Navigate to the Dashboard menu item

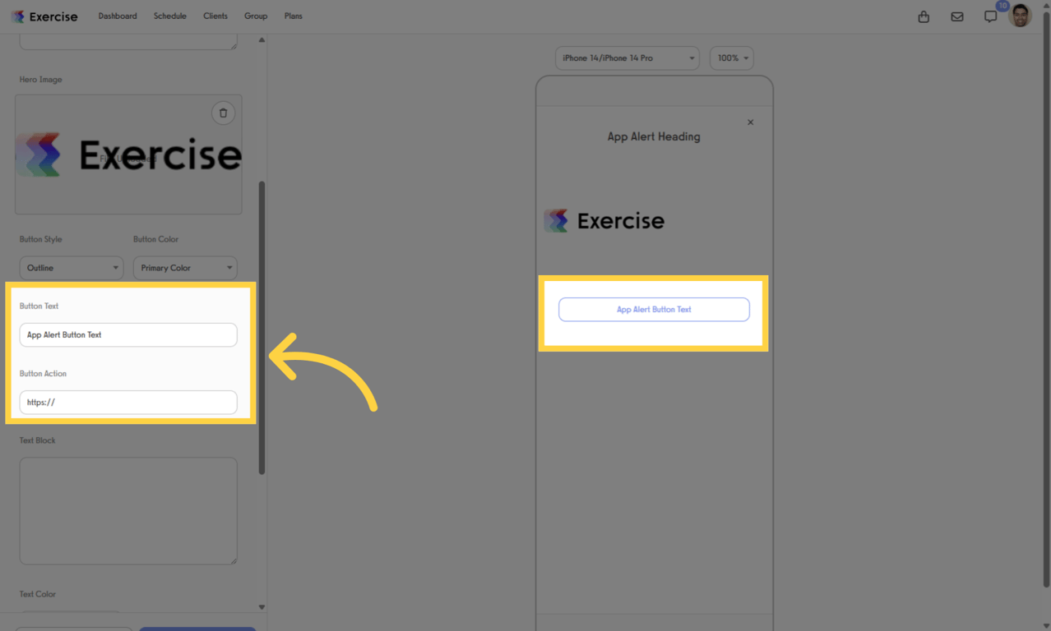click(x=117, y=16)
